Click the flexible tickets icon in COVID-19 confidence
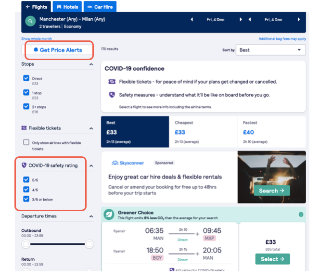The image size is (319, 279). click(x=112, y=82)
